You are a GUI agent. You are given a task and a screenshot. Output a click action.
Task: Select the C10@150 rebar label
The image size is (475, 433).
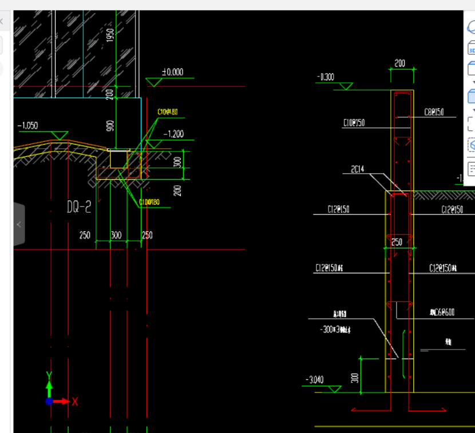(x=354, y=122)
